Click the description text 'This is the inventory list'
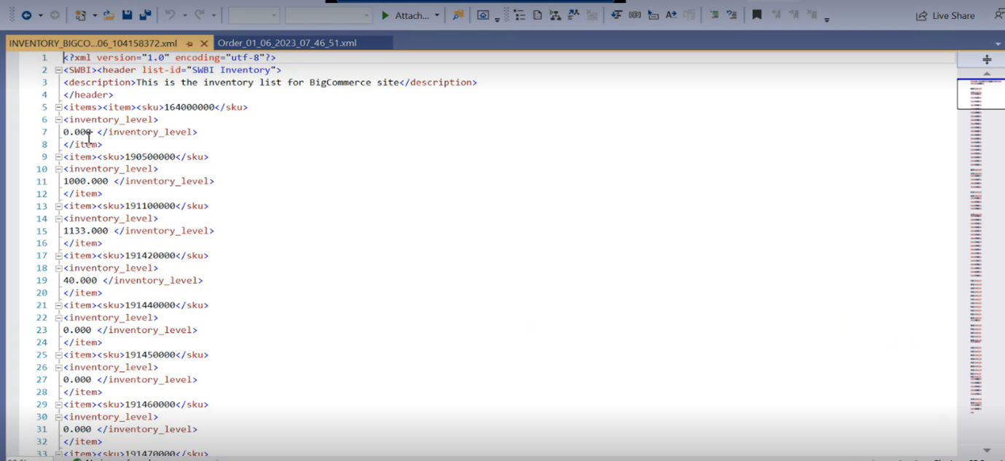The width and height of the screenshot is (1005, 461). (209, 82)
